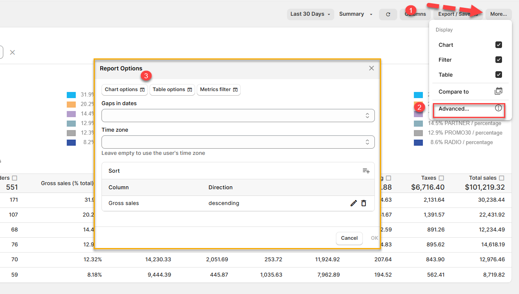
Task: Click the dark blue RADIO legend swatch
Action: 418,142
